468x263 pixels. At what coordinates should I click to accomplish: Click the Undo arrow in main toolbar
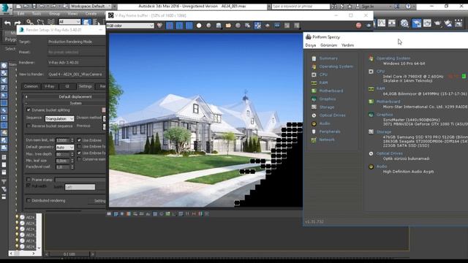(8, 23)
